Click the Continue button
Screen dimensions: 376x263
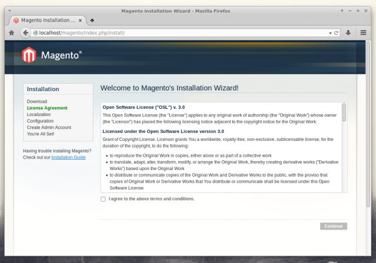[x=334, y=226]
